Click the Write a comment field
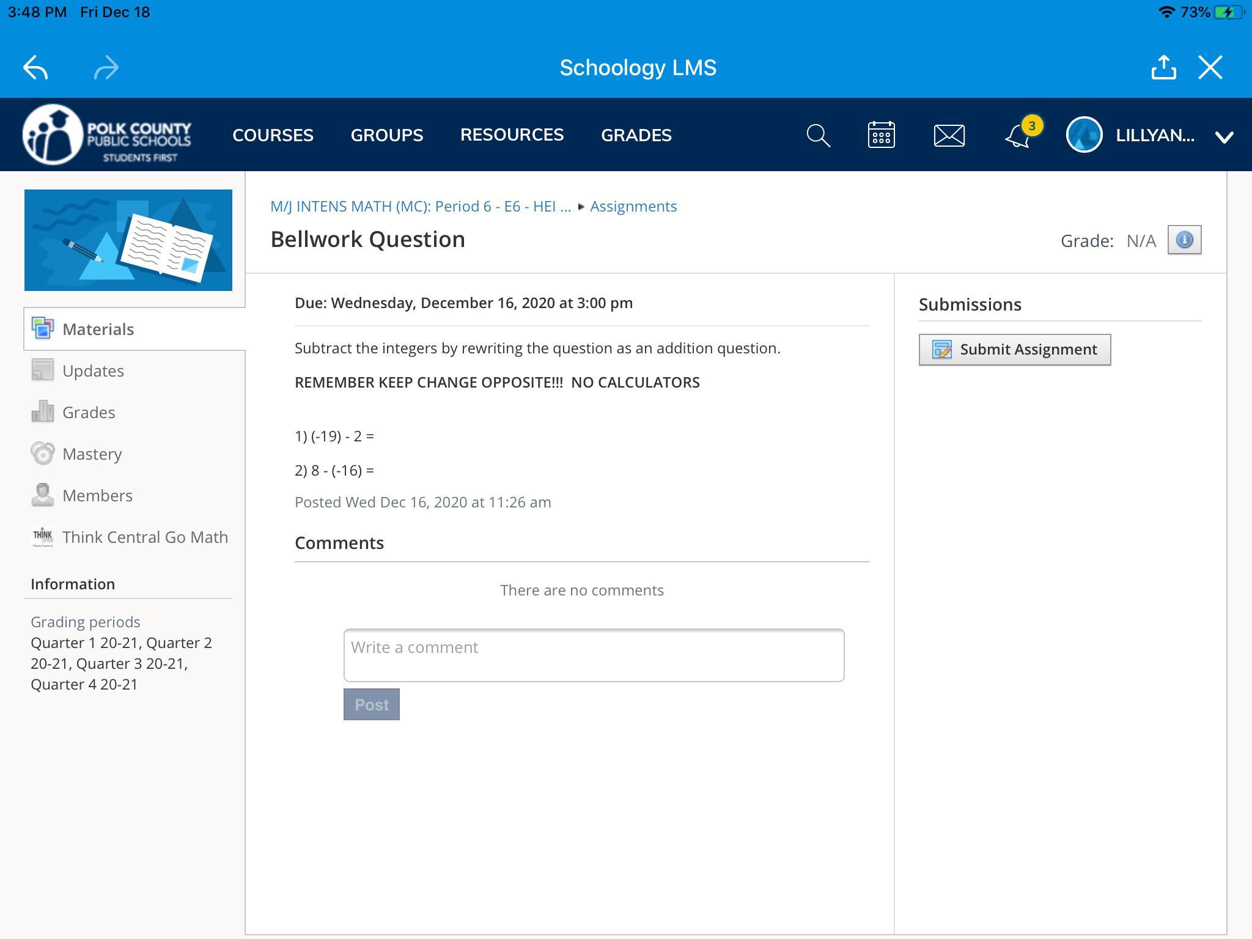This screenshot has width=1252, height=939. (x=594, y=655)
